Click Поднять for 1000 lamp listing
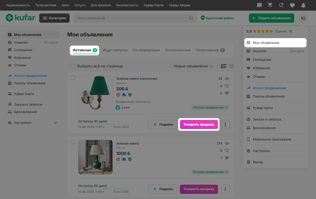316x199 pixels. (163, 189)
